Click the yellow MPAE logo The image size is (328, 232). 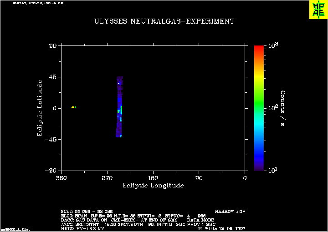[x=318, y=10]
